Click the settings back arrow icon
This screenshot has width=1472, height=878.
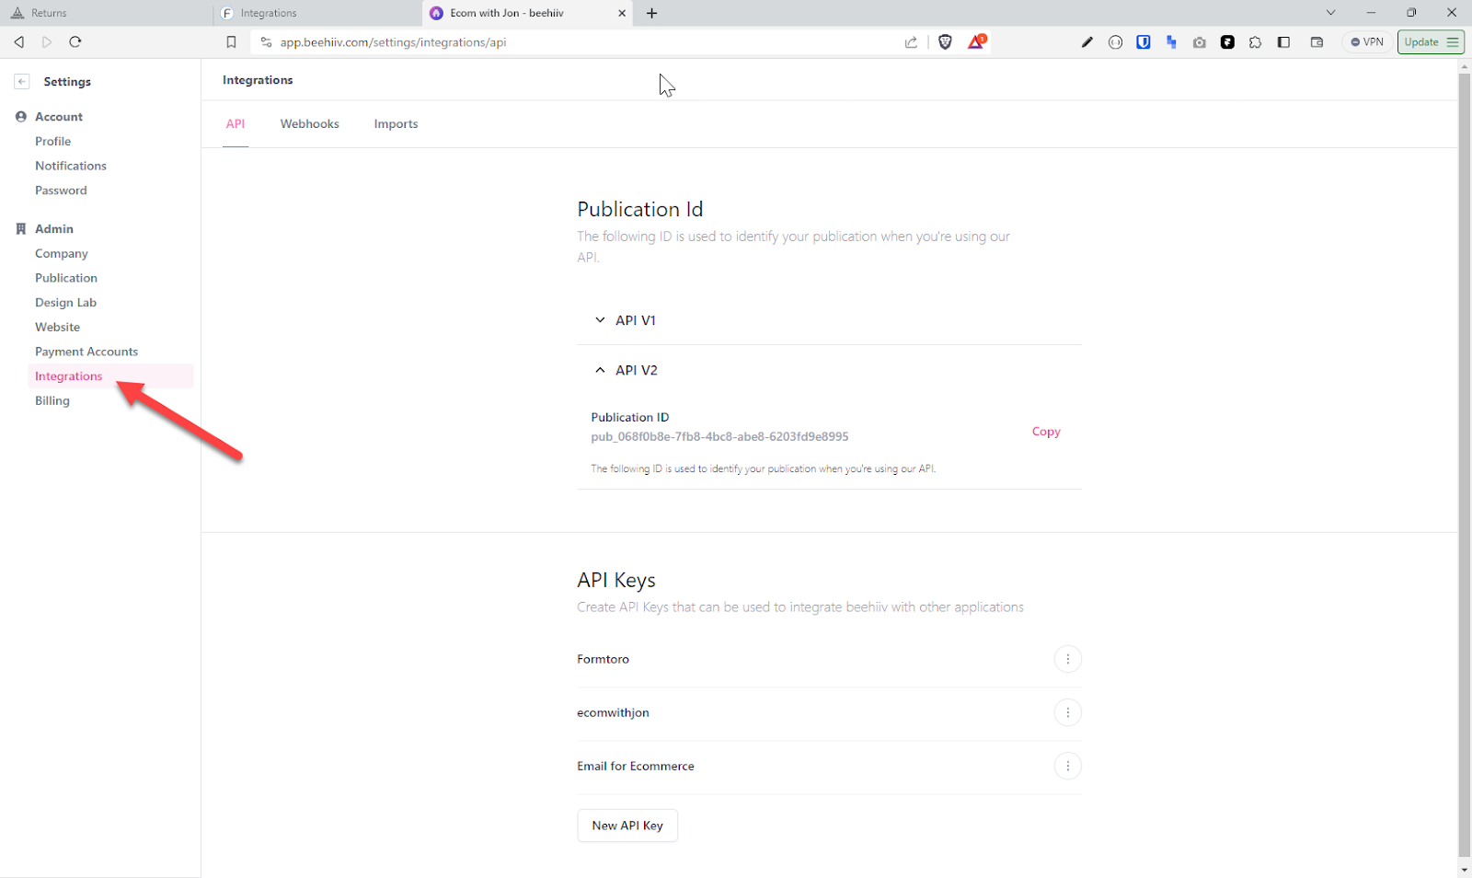coord(22,81)
